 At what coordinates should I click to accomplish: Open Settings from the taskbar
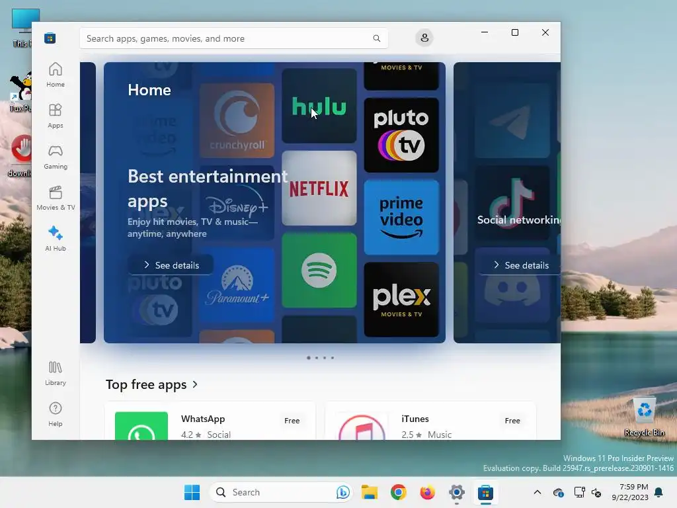click(x=456, y=492)
